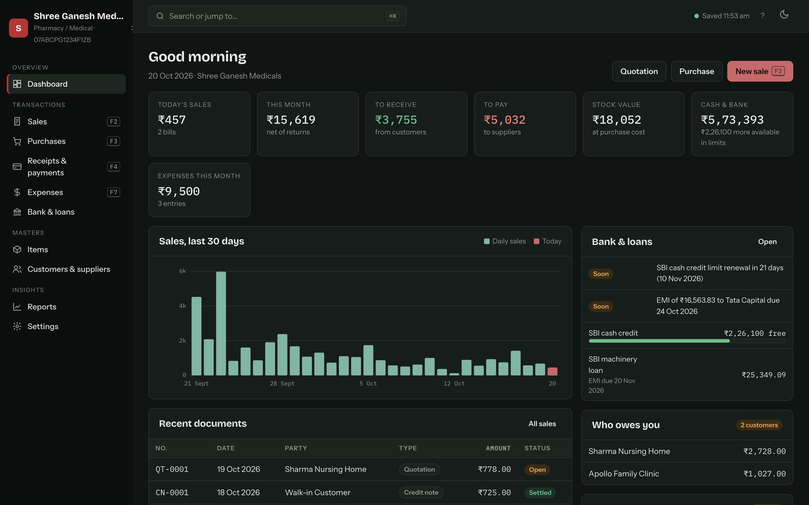The width and height of the screenshot is (809, 505).
Task: Click Apollo Family Clinic row
Action: click(x=687, y=474)
